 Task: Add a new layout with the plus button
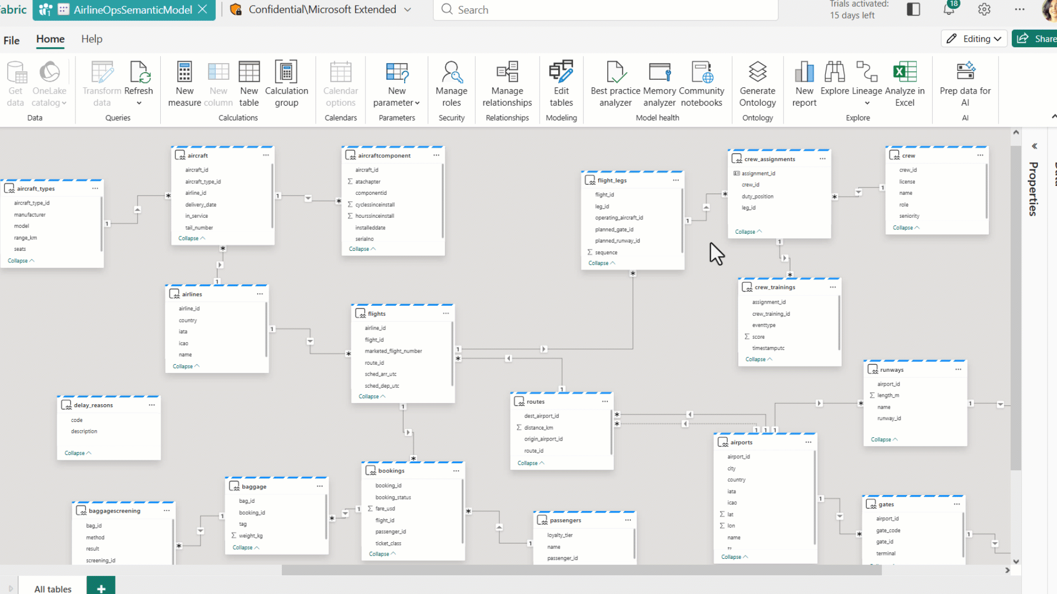click(101, 587)
